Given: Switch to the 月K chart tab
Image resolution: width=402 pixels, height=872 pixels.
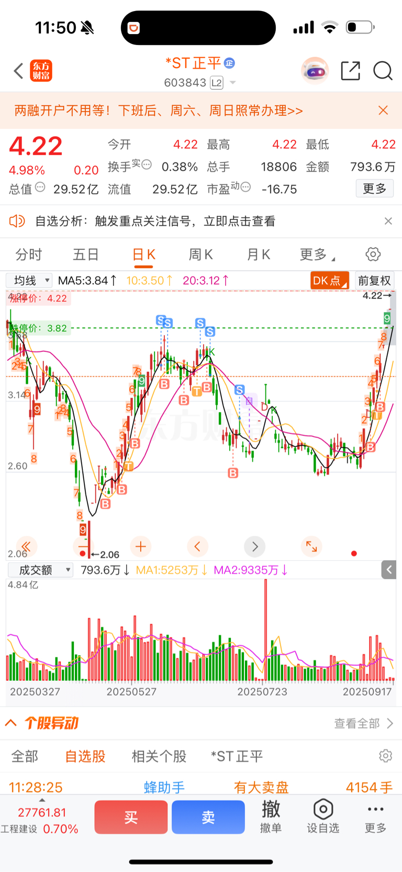Looking at the screenshot, I should 259,255.
